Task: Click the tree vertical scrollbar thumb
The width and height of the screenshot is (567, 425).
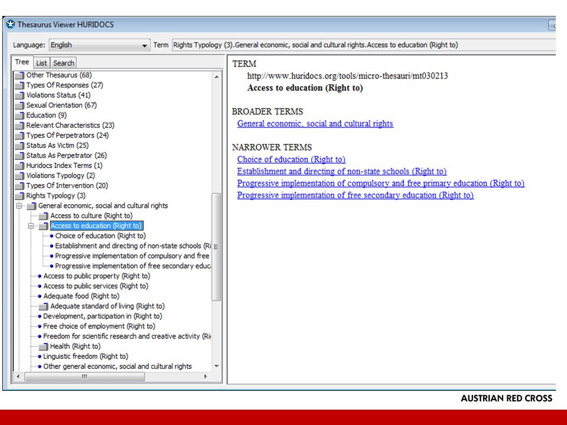Action: (x=216, y=247)
